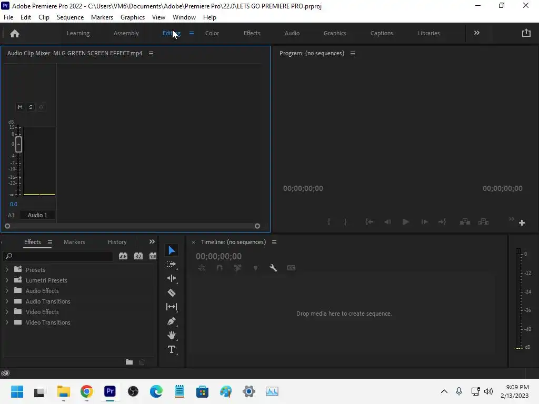Click the Audio 1 track name

[37, 215]
